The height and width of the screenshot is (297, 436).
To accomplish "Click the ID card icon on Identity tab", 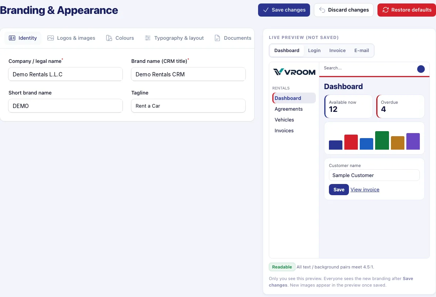I will point(12,38).
